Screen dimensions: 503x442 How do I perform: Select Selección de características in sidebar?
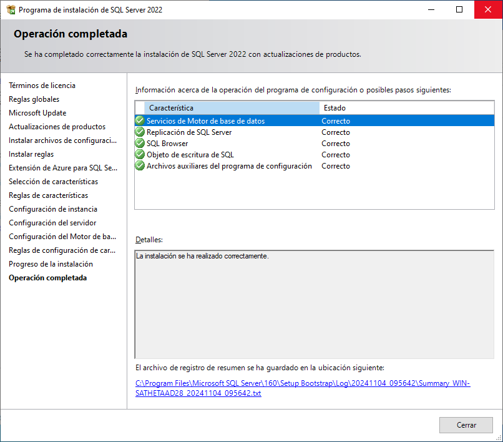(53, 182)
